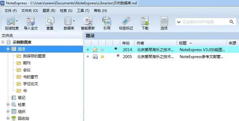Select the record titled NoteExpress V3.0功能图

click(202, 50)
